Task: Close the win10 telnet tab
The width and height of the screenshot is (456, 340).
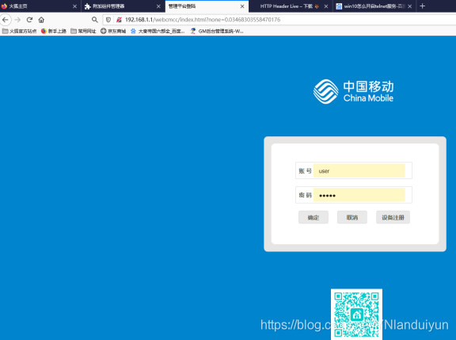Action: point(410,6)
